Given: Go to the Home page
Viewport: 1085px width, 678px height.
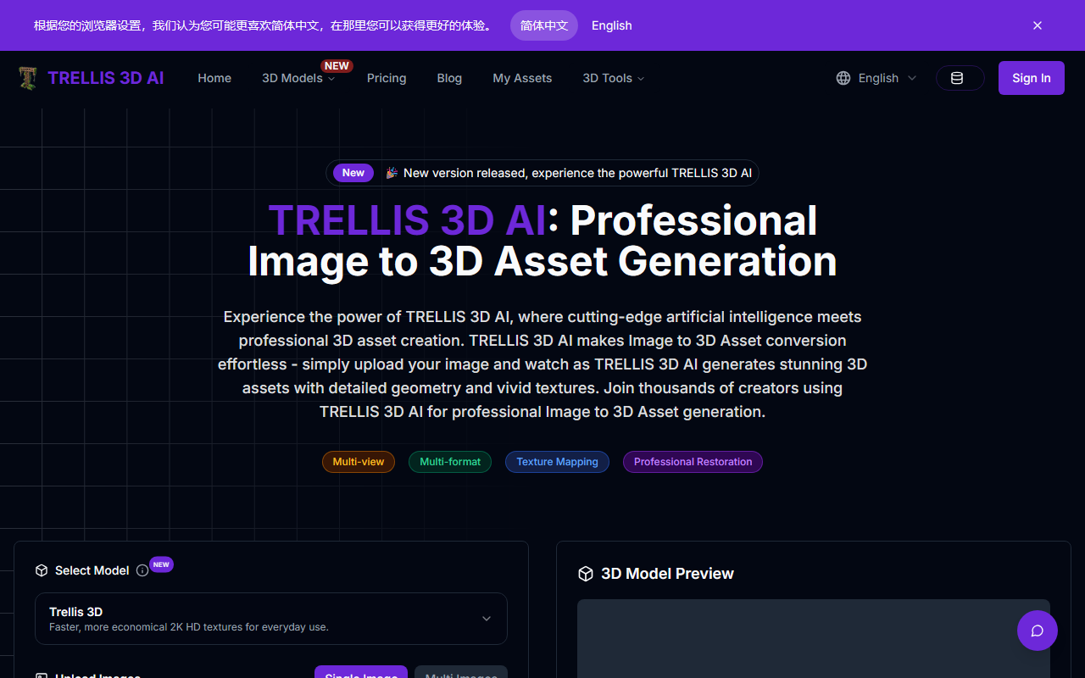Looking at the screenshot, I should [214, 78].
